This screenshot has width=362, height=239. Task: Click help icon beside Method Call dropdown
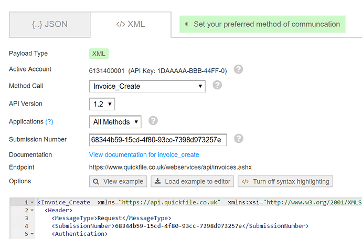click(x=217, y=85)
